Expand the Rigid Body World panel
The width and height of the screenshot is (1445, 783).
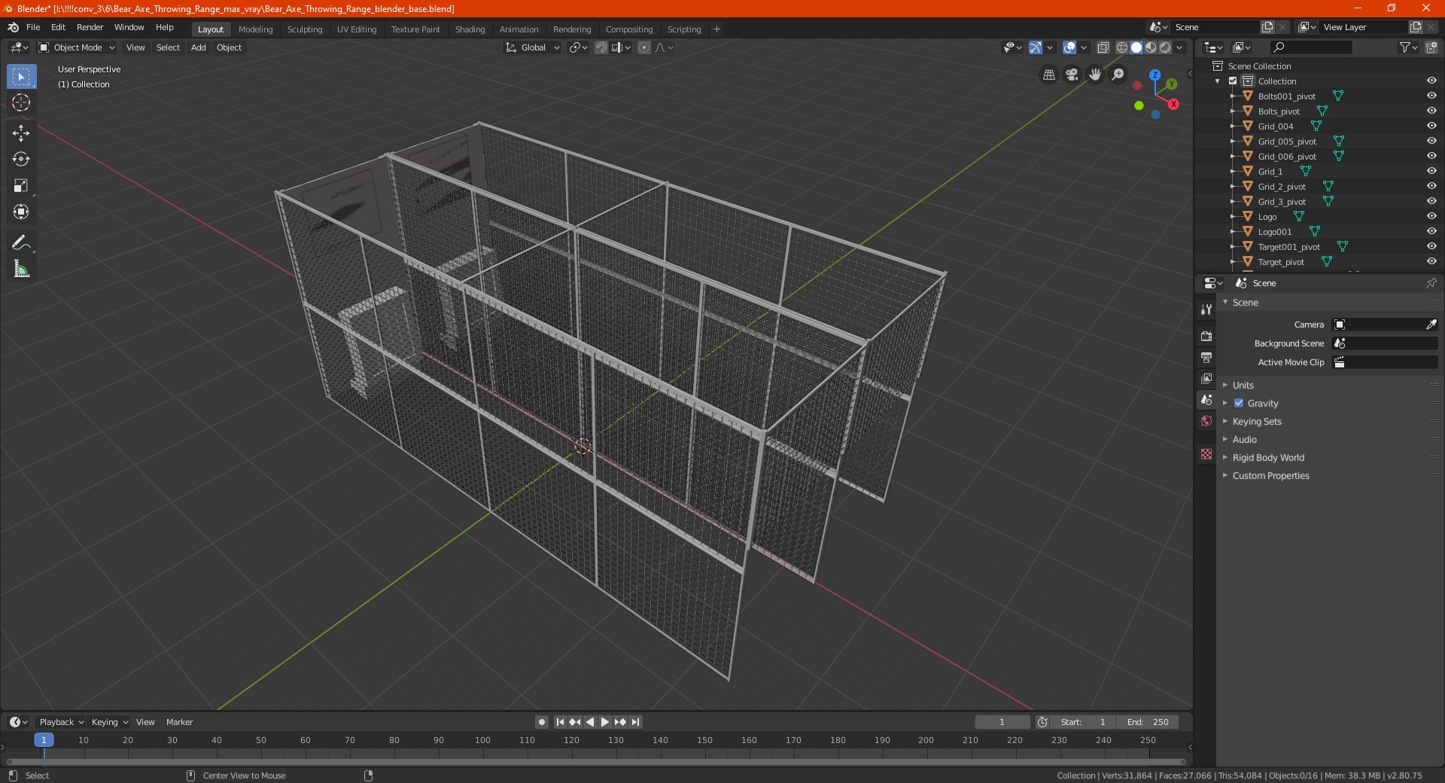point(1268,457)
